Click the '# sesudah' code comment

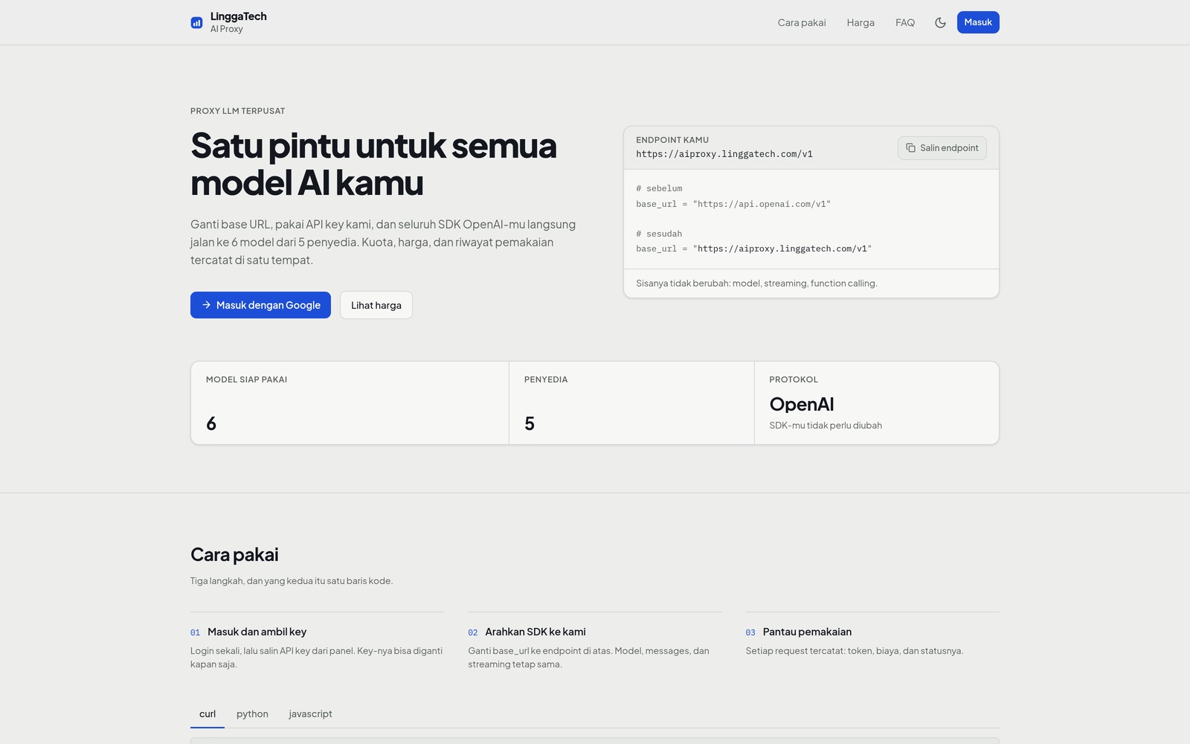pos(659,234)
